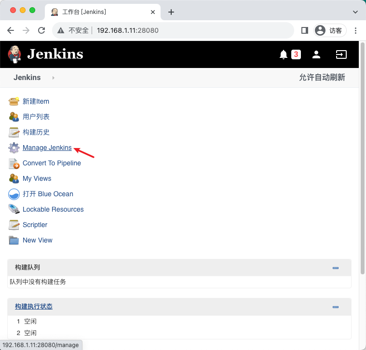Click the people icon beside My Views
The image size is (366, 350).
(14, 178)
